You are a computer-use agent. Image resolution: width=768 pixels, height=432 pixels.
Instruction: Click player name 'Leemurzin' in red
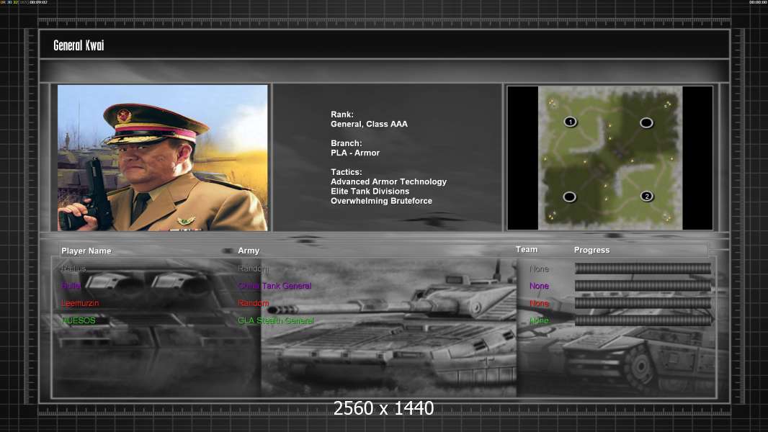point(80,303)
